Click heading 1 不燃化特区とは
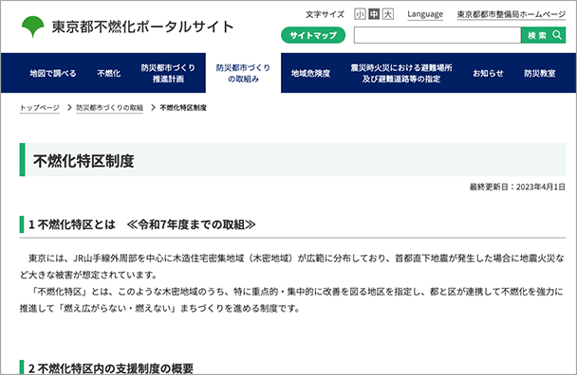The height and width of the screenshot is (375, 577). [x=142, y=224]
